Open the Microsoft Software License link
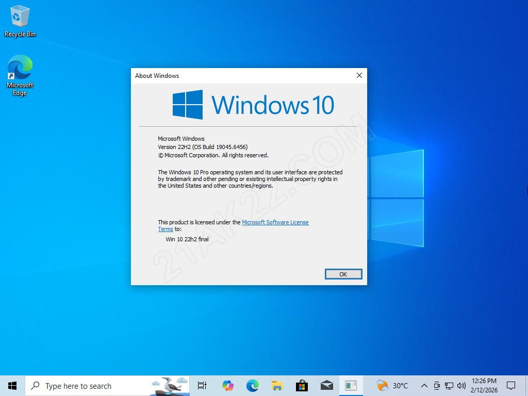Image resolution: width=528 pixels, height=396 pixels. [275, 222]
